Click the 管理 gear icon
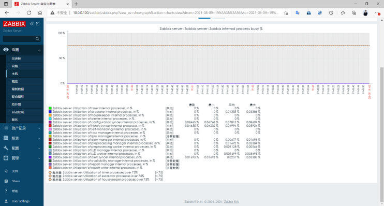Screen dimensions: 384x206 (x=6, y=158)
